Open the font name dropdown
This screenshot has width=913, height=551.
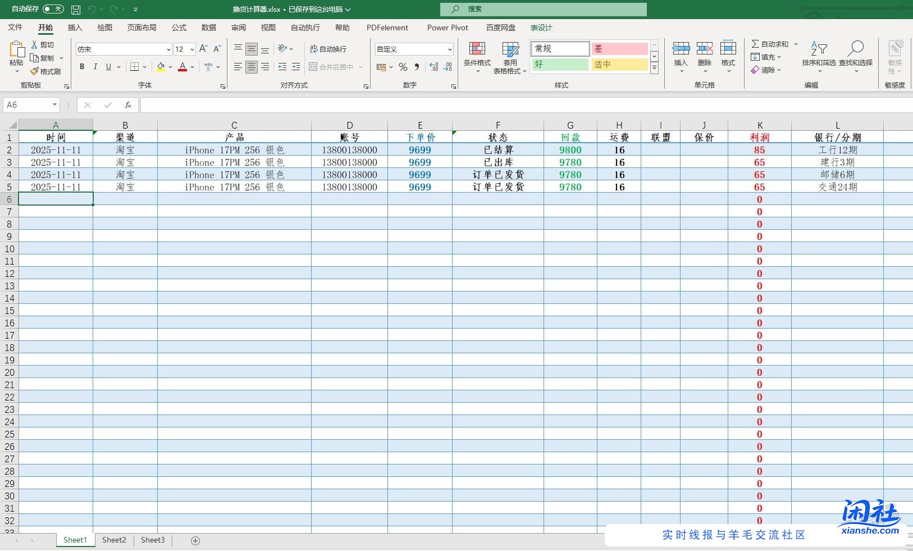tap(168, 49)
